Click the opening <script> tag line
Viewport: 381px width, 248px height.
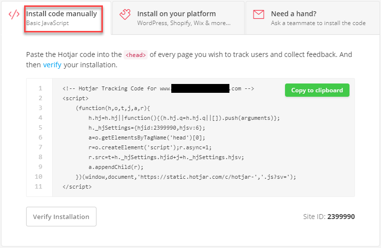pyautogui.click(x=76, y=98)
